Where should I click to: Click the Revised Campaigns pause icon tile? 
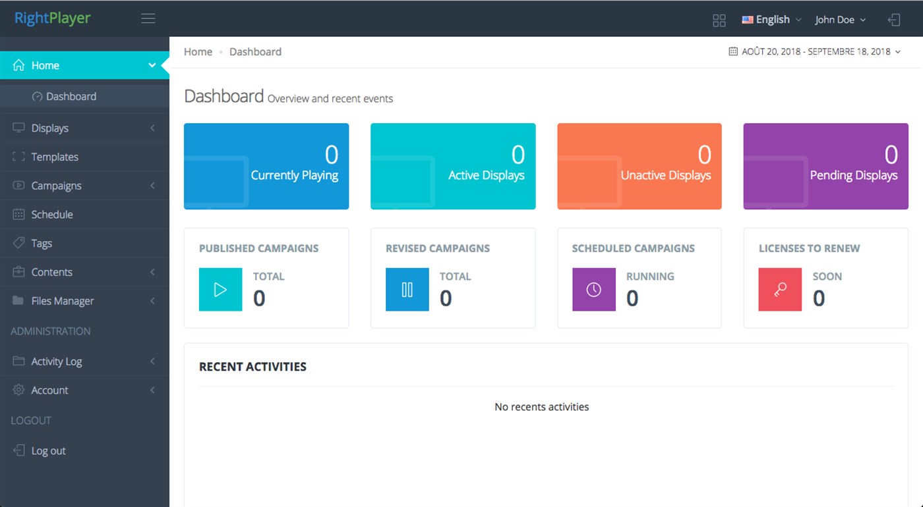click(x=407, y=289)
